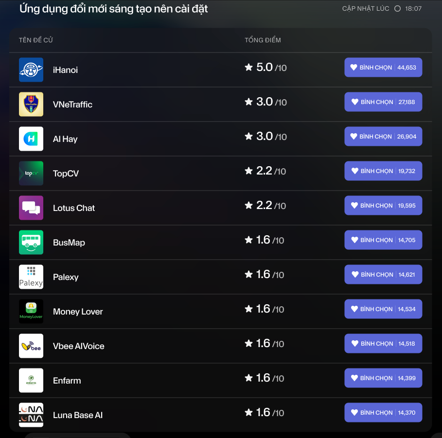The height and width of the screenshot is (438, 442).
Task: Open the iHanoi app icon
Action: (x=31, y=70)
